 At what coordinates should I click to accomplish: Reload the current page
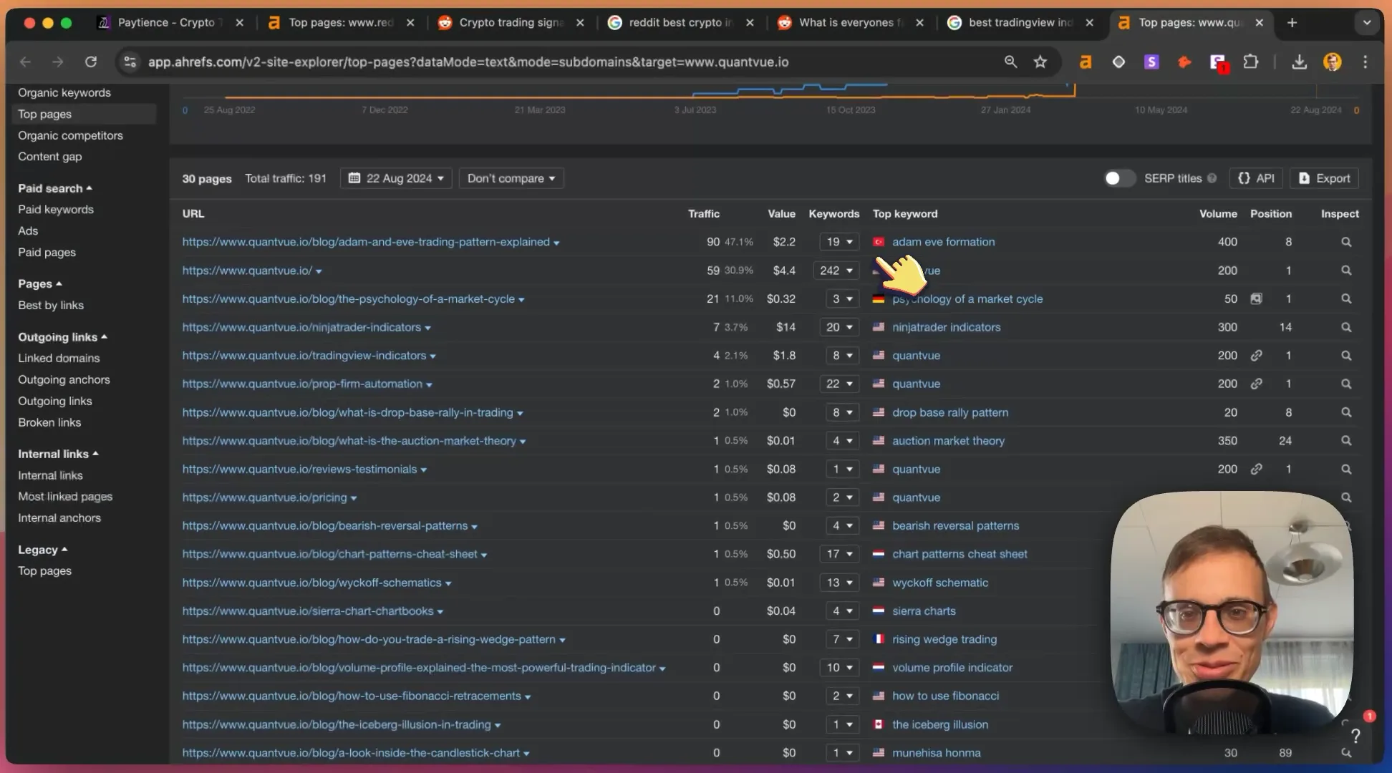point(91,62)
